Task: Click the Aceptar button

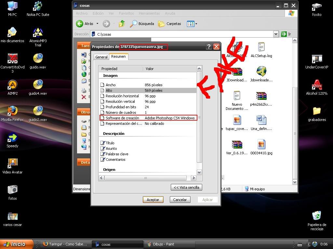Action: coord(153,200)
